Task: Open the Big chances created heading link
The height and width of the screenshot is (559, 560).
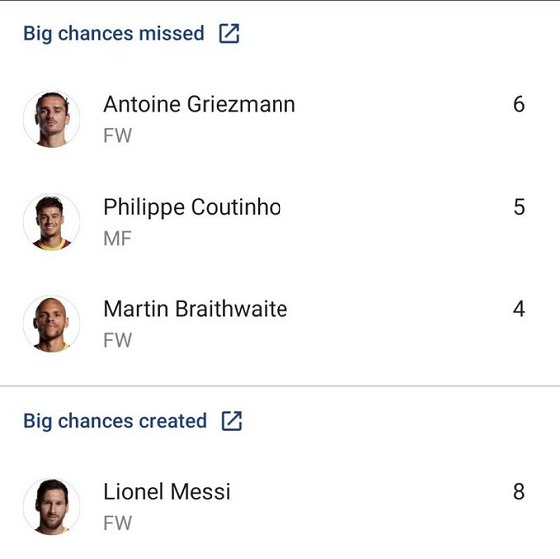Action: click(x=115, y=421)
